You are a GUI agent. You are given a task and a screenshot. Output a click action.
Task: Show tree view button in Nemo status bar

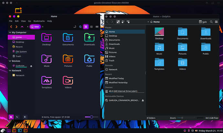(17, 117)
